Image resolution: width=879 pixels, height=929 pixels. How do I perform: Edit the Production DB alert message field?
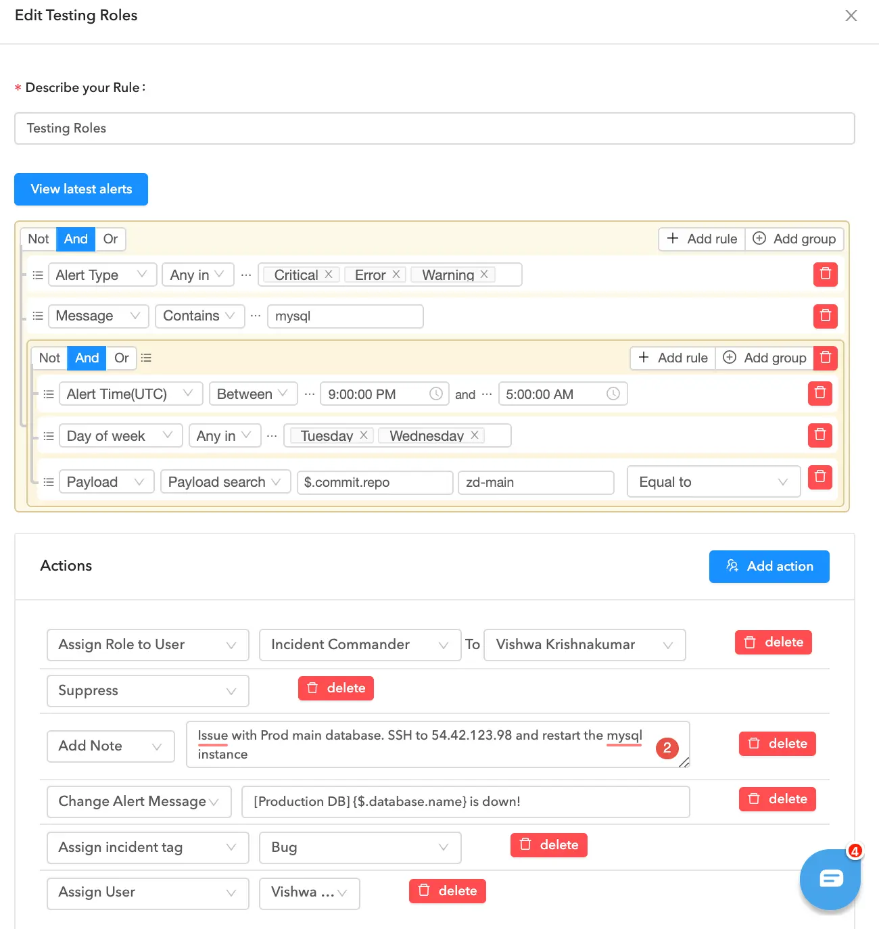[x=466, y=801]
